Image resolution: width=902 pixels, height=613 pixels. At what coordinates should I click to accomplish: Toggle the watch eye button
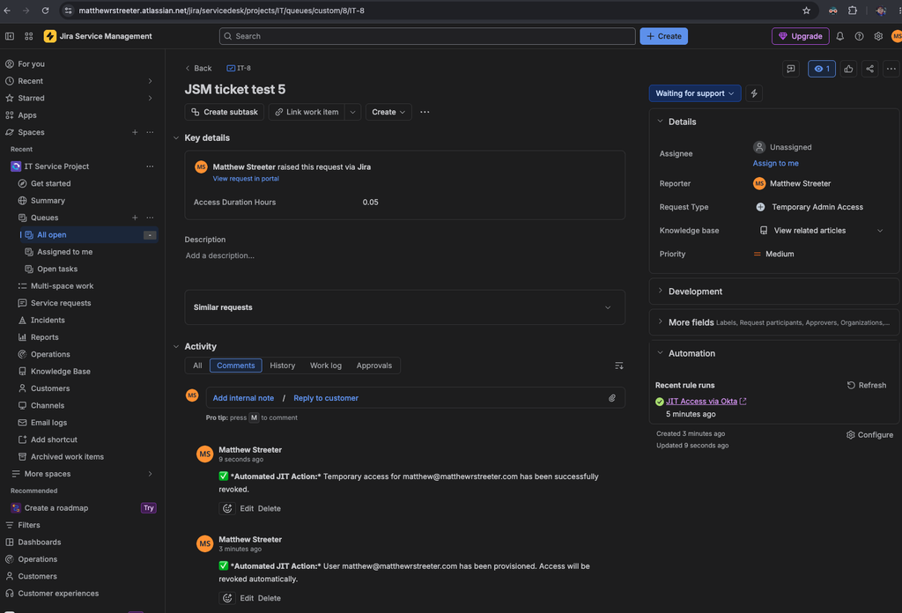click(x=822, y=69)
